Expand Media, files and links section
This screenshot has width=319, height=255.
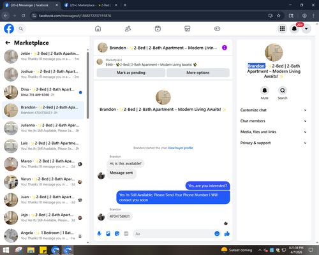pyautogui.click(x=274, y=132)
